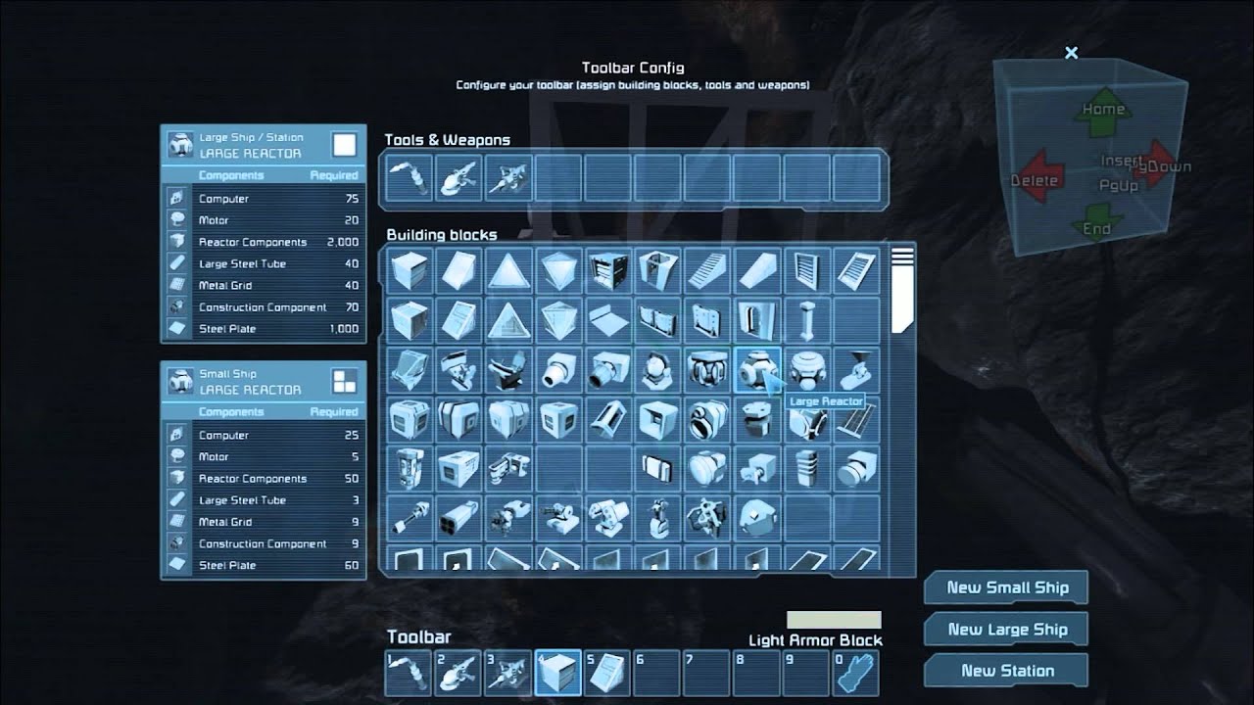Image resolution: width=1254 pixels, height=705 pixels.
Task: Click the block color swatch above Light Armor Block
Action: [834, 620]
